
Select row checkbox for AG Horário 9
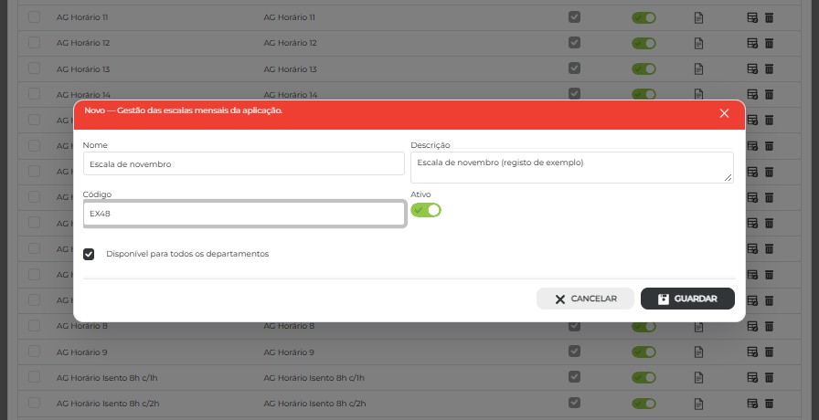tap(34, 352)
